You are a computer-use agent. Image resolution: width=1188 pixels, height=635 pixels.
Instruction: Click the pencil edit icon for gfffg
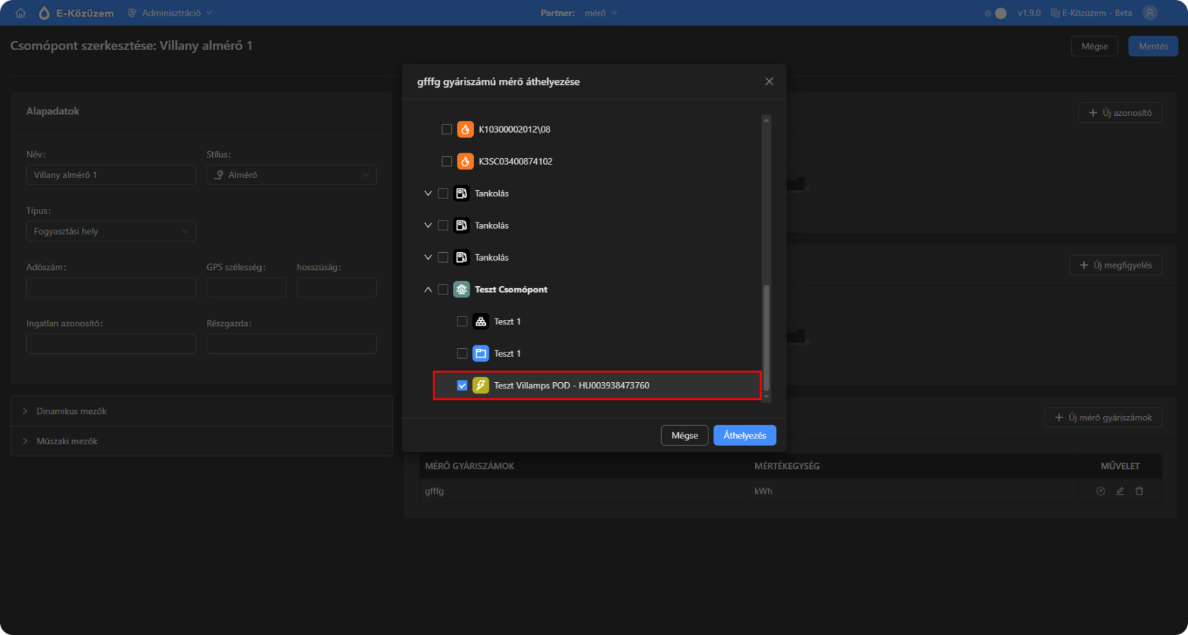[1120, 491]
